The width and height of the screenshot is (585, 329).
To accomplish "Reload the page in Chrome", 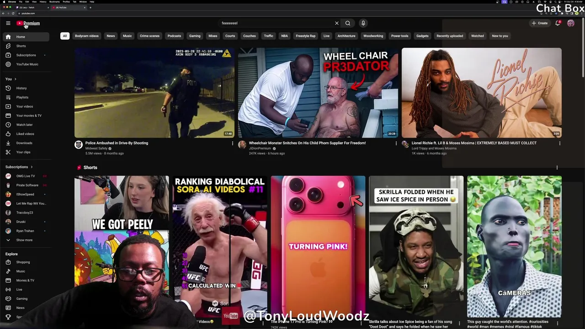I will (13, 13).
